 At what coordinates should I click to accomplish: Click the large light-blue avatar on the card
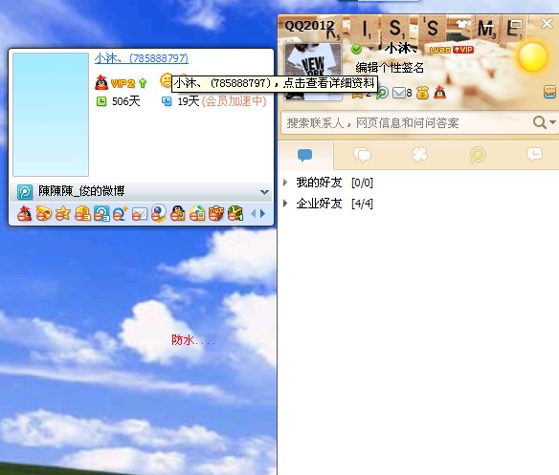coord(51,115)
